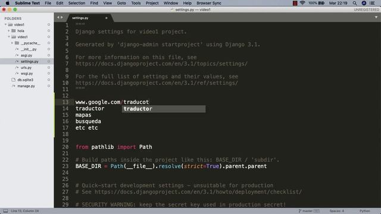Click line number 20 in gutter
Screen dimensions: 381x214
tap(65, 147)
